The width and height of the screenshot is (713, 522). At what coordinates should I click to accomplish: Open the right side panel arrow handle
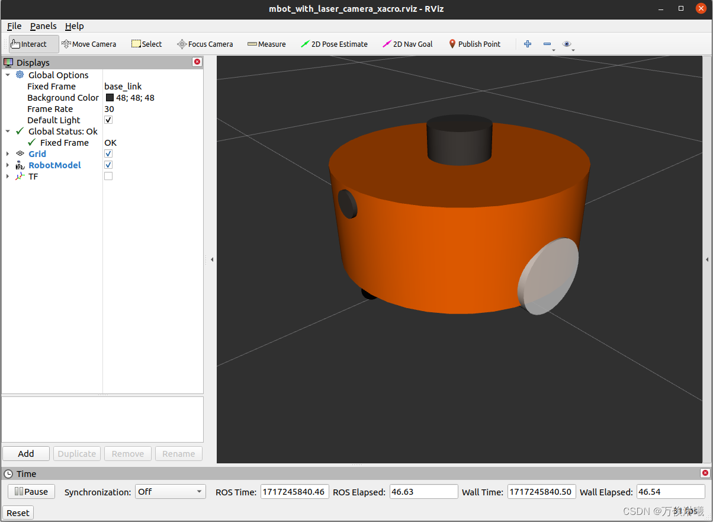click(707, 260)
